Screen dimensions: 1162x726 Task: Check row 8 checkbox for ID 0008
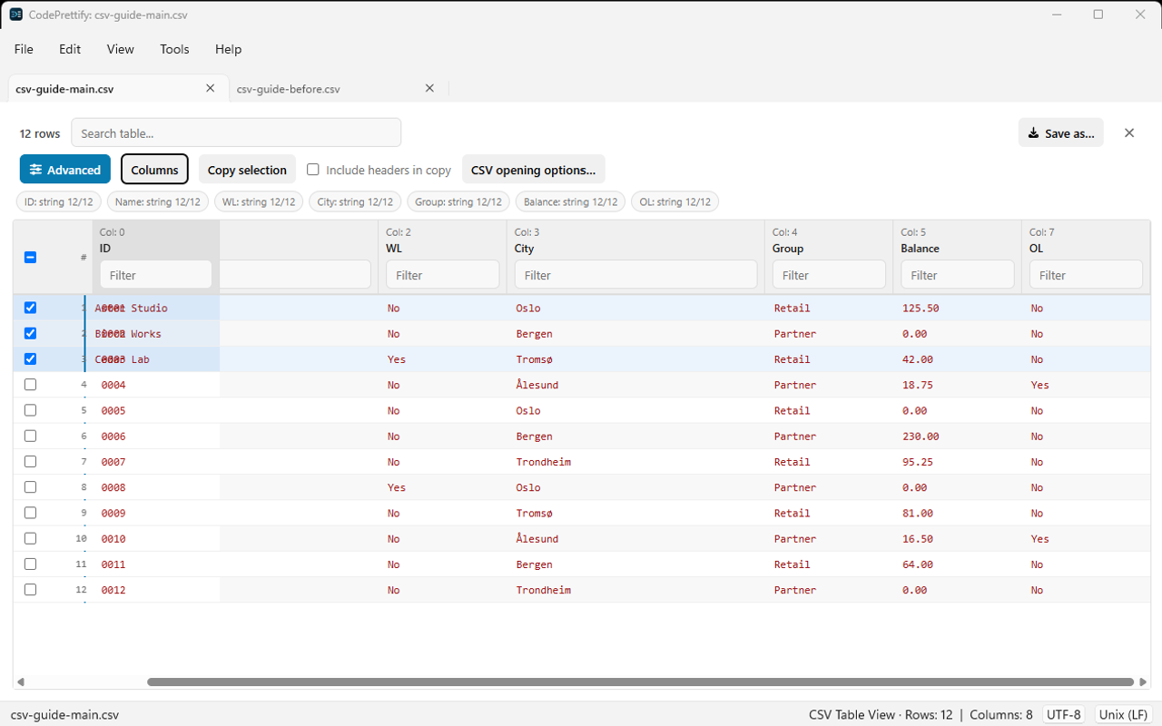tap(30, 487)
